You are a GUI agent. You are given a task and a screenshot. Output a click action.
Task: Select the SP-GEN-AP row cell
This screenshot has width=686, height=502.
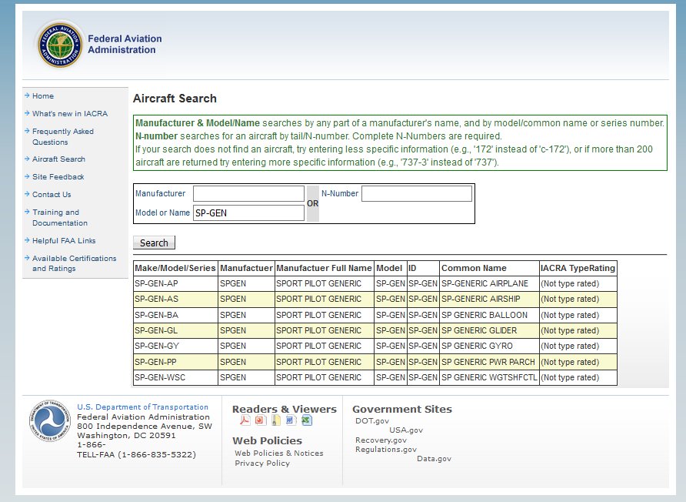pos(175,283)
